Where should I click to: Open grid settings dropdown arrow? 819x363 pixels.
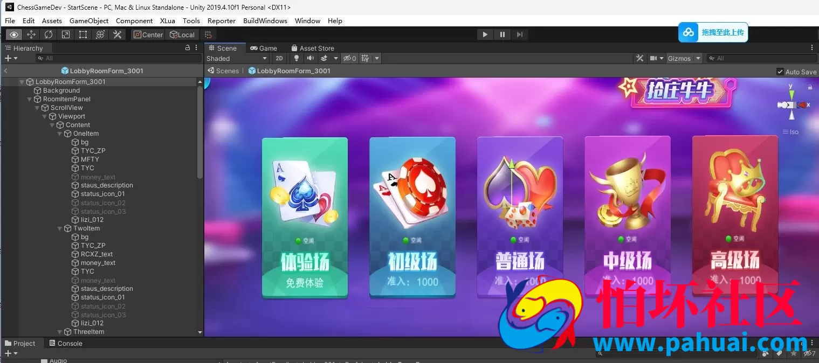click(x=377, y=58)
